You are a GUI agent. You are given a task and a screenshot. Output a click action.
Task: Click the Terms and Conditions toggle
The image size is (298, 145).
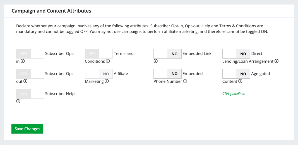pos(99,54)
